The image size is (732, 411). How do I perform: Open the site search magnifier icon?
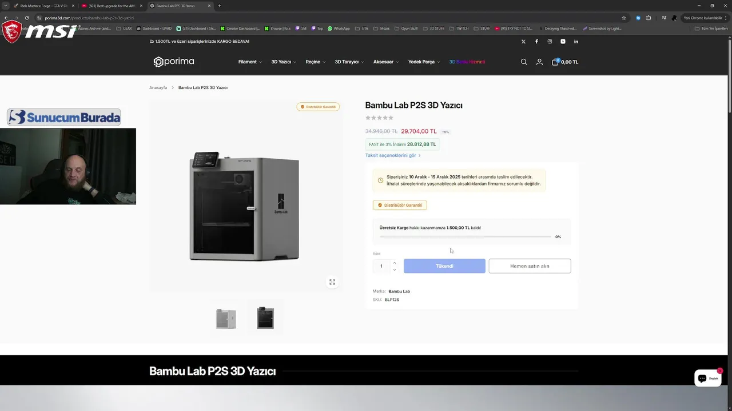tap(524, 62)
